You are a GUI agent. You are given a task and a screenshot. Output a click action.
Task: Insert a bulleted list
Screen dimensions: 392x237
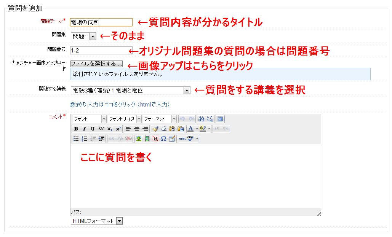click(76, 139)
